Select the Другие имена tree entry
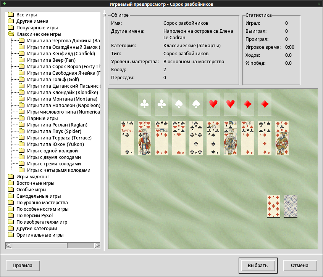This screenshot has width=323, height=277. (32, 21)
